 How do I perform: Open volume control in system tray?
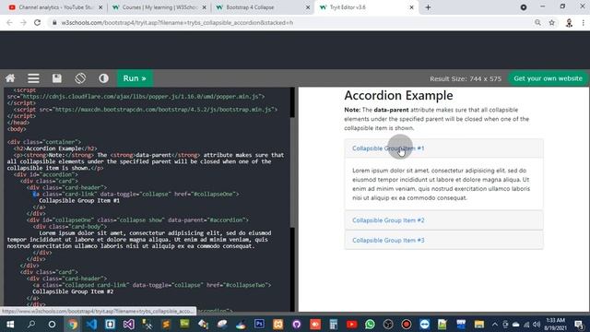click(537, 324)
